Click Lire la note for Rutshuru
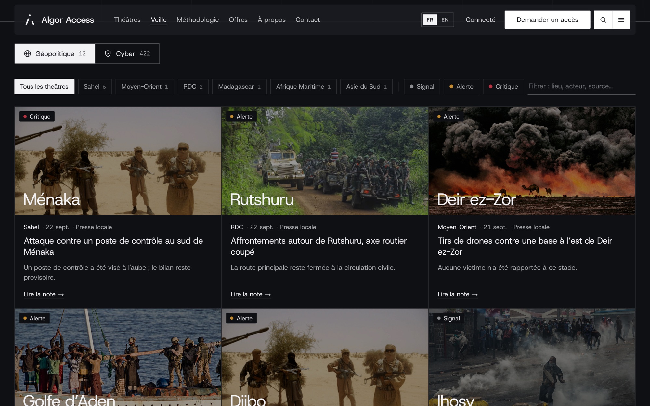The width and height of the screenshot is (650, 406). tap(251, 294)
